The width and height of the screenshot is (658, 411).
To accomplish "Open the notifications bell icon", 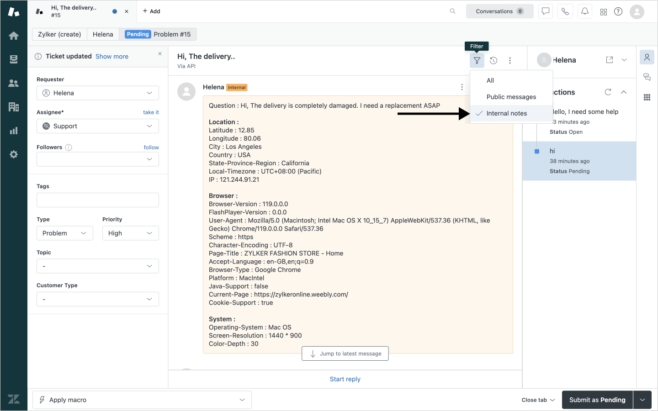I will pyautogui.click(x=585, y=11).
